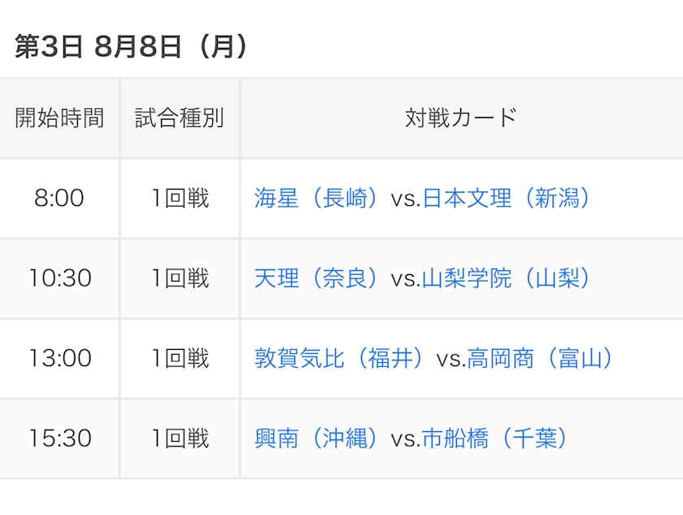Click 1回戦 in the 13:00 row

[x=180, y=359]
